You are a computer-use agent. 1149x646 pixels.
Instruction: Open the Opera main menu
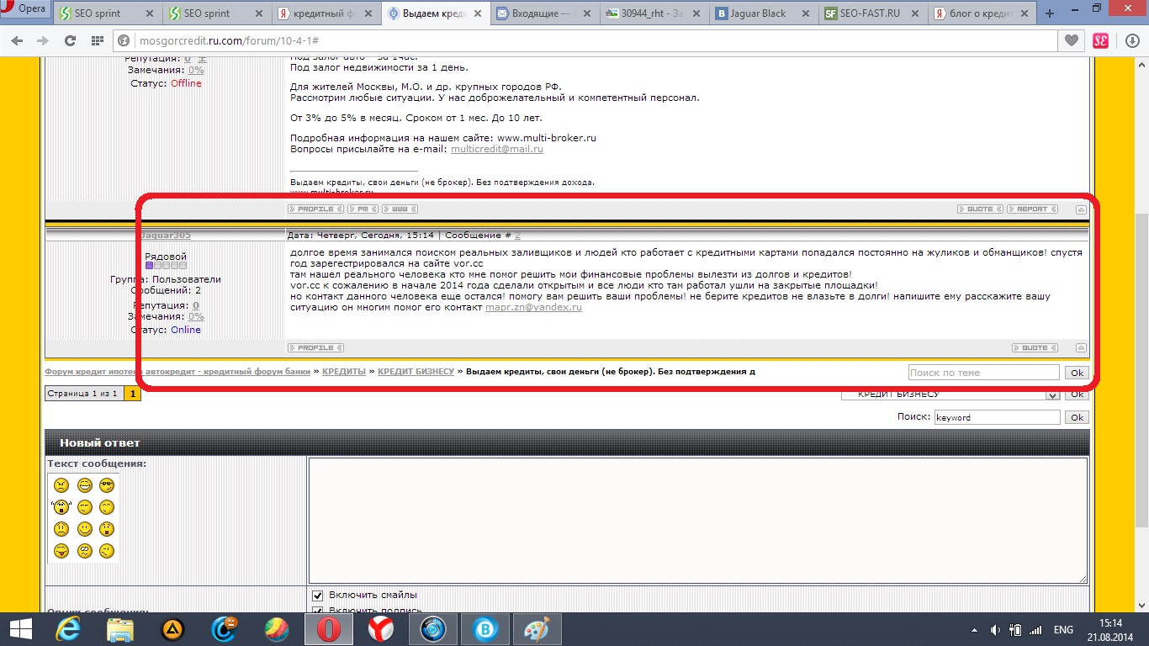25,9
